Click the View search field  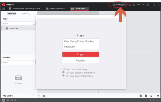click(x=19, y=24)
